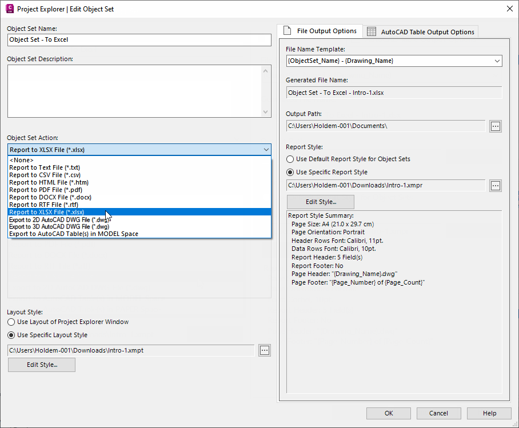This screenshot has width=519, height=428.
Task: Switch to AutoCAD Table Output Options tab
Action: pyautogui.click(x=428, y=32)
